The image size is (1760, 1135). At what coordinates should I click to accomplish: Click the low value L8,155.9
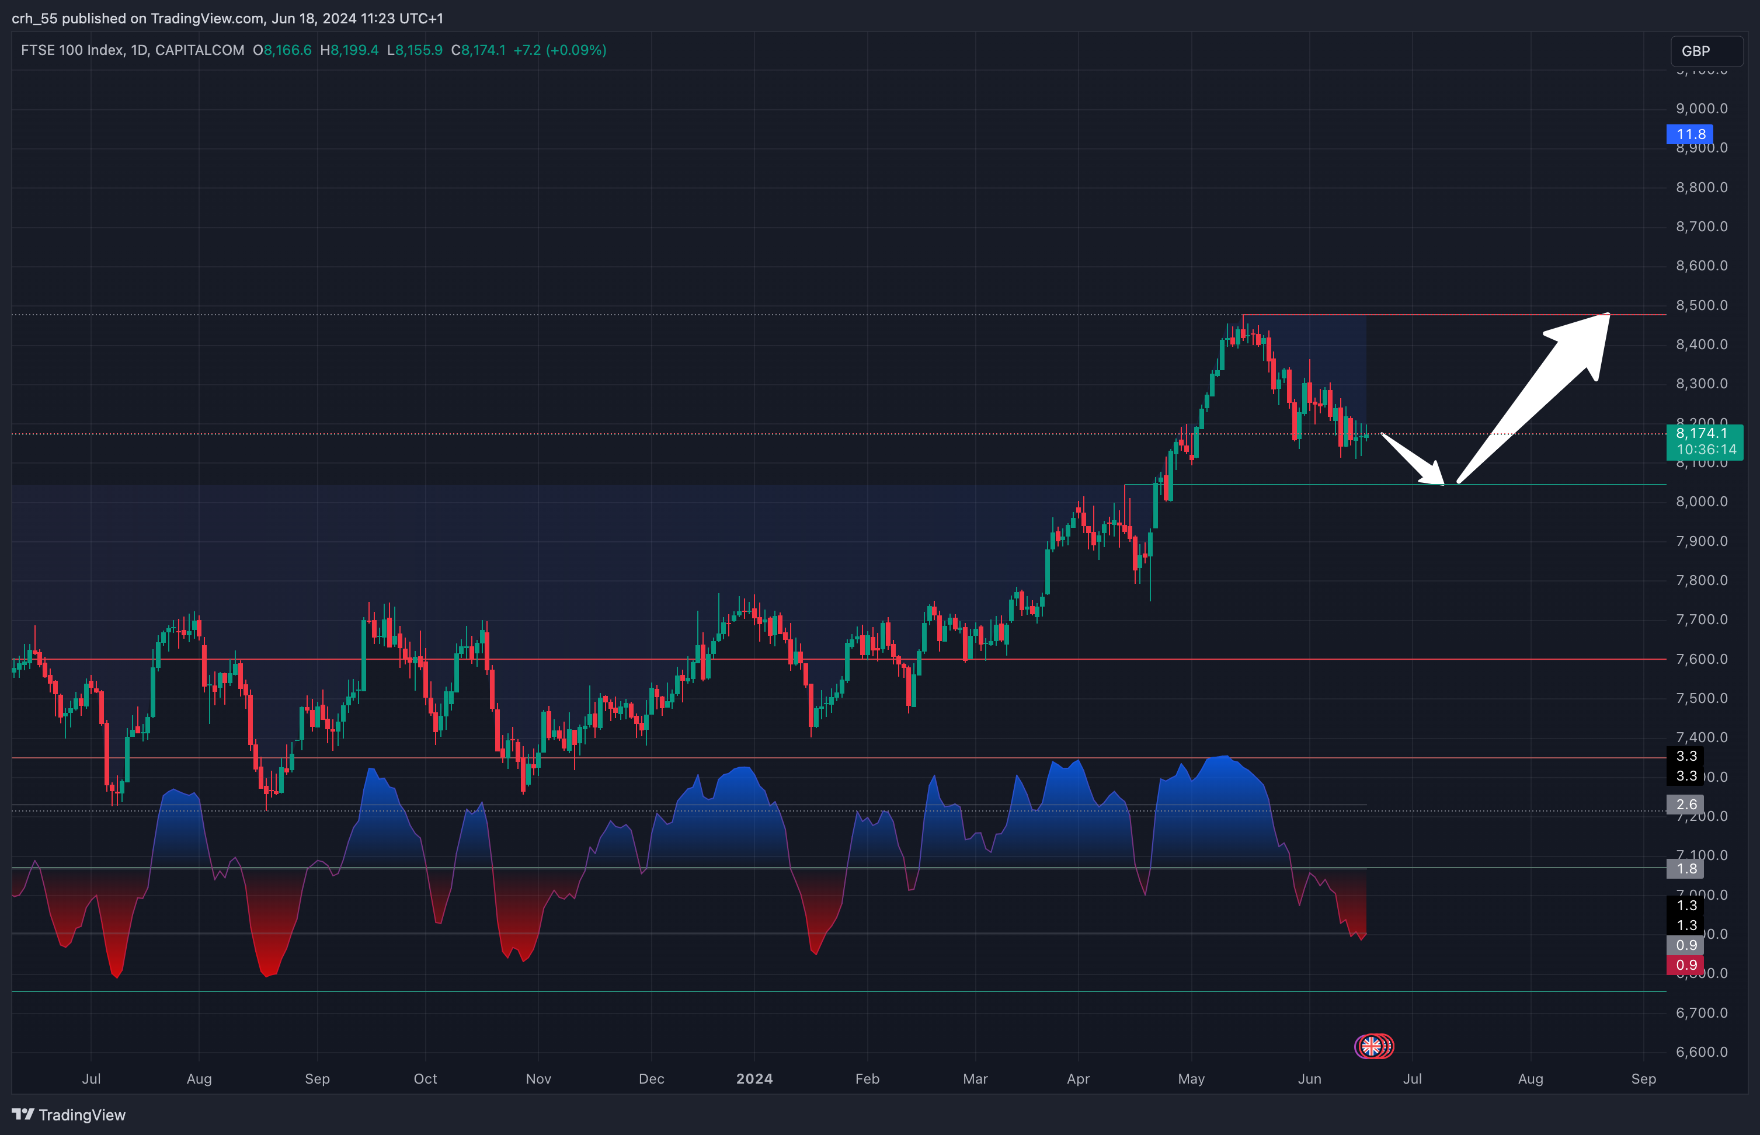point(415,50)
